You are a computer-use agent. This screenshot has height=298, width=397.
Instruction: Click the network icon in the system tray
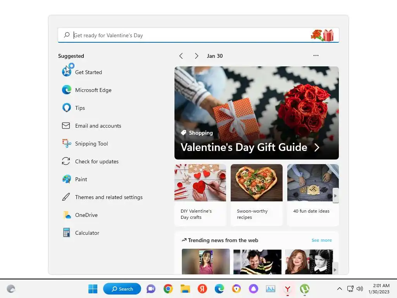[x=350, y=289]
